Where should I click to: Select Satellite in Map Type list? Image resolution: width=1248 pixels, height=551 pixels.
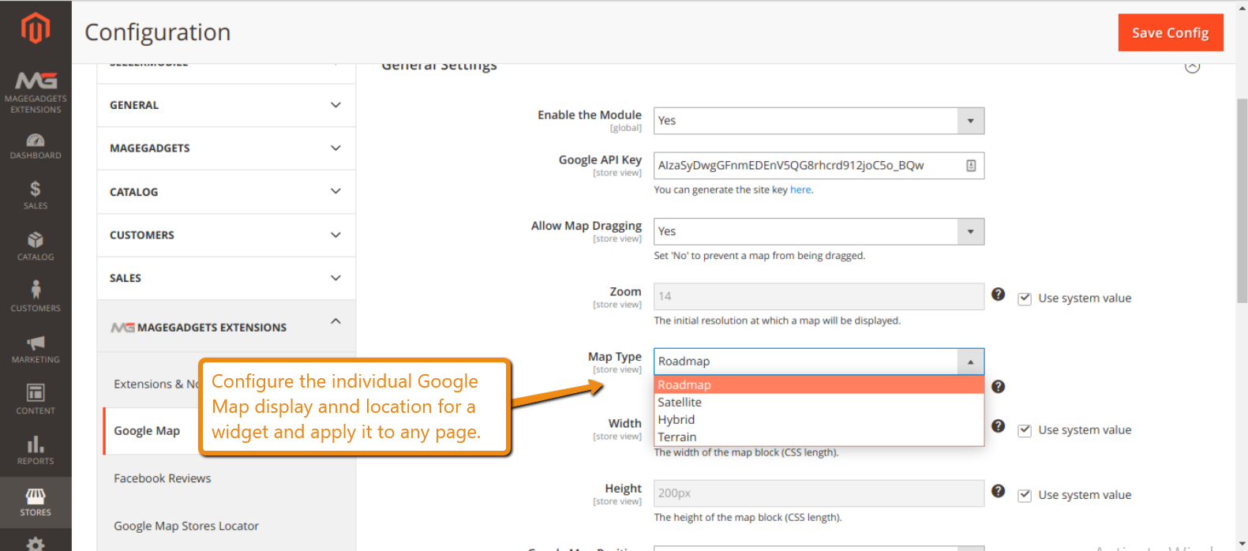coord(819,402)
